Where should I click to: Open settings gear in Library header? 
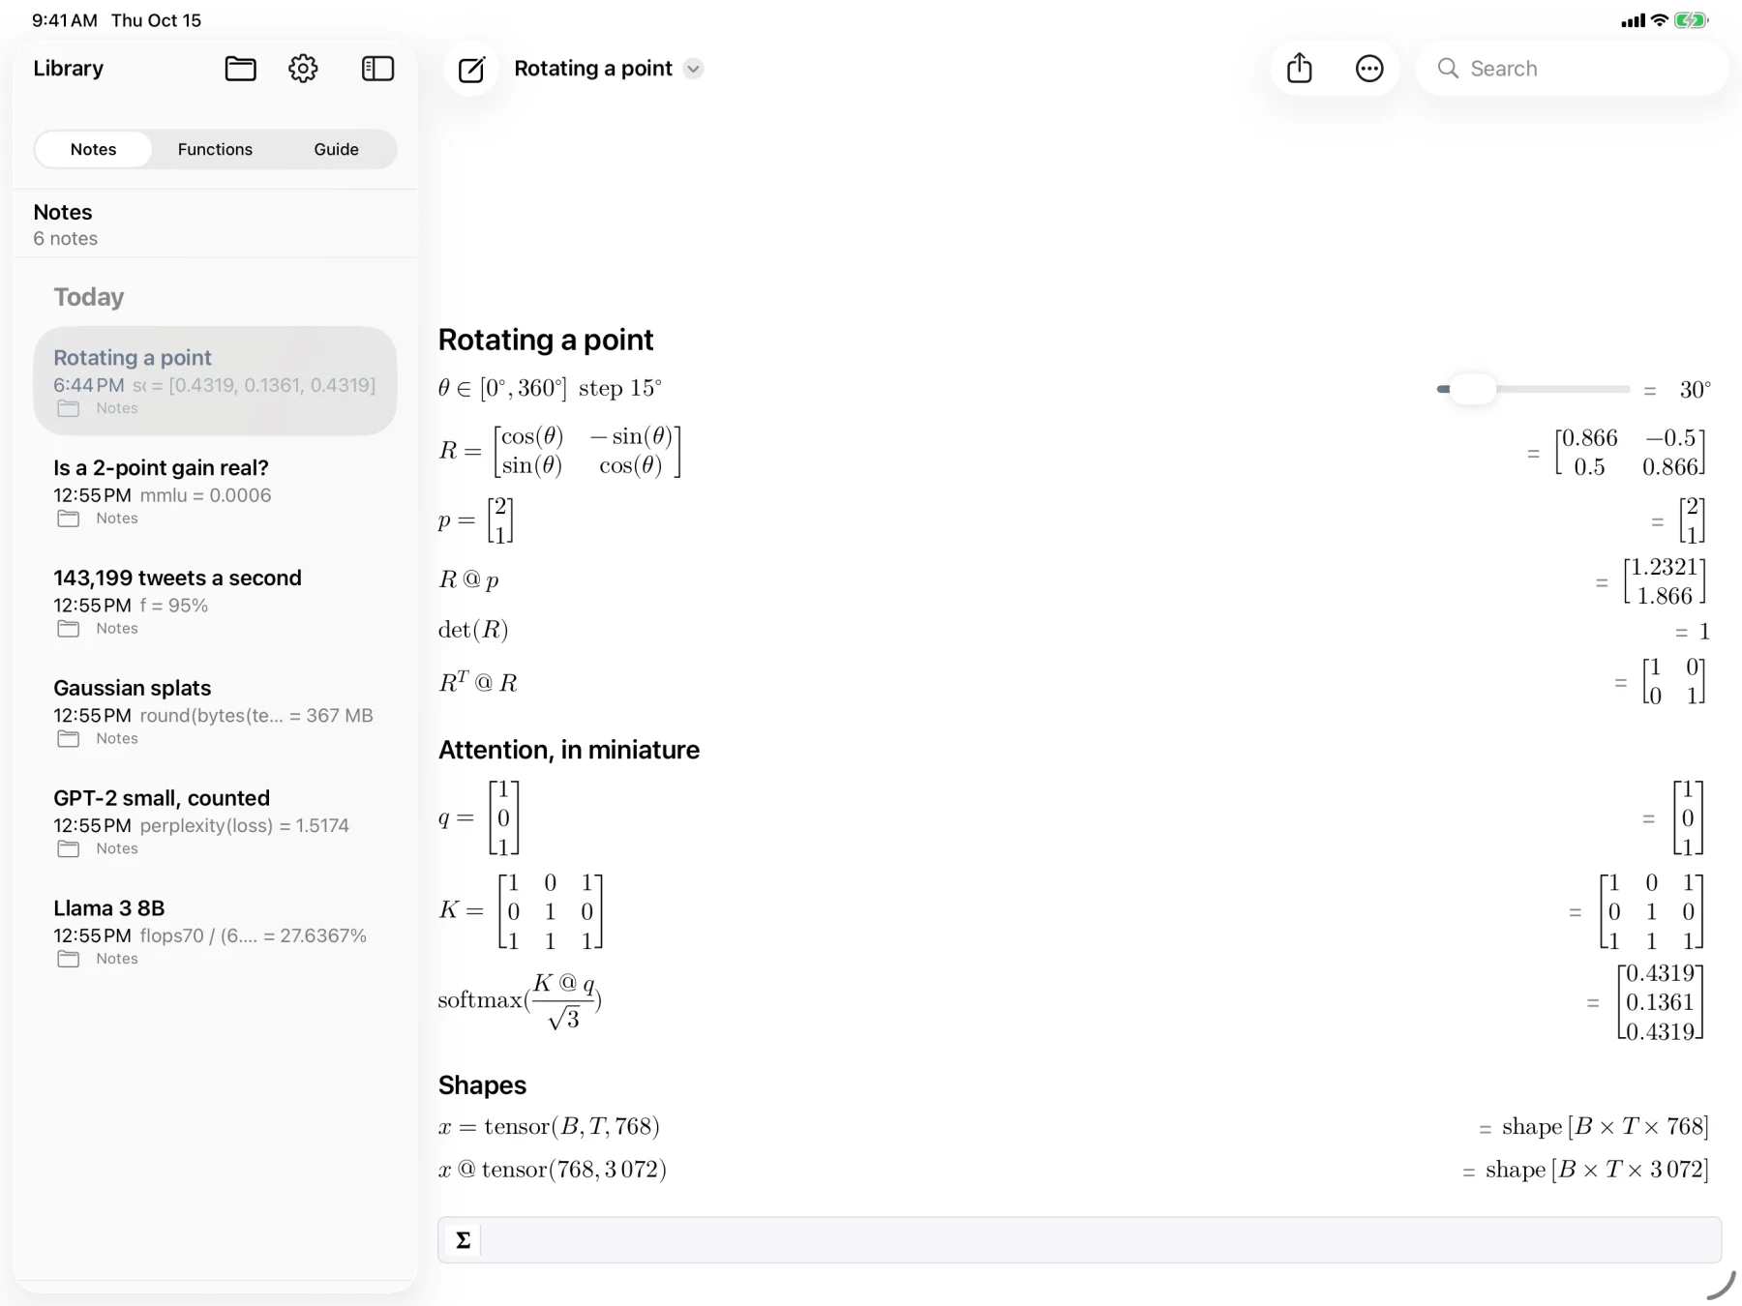point(303,69)
